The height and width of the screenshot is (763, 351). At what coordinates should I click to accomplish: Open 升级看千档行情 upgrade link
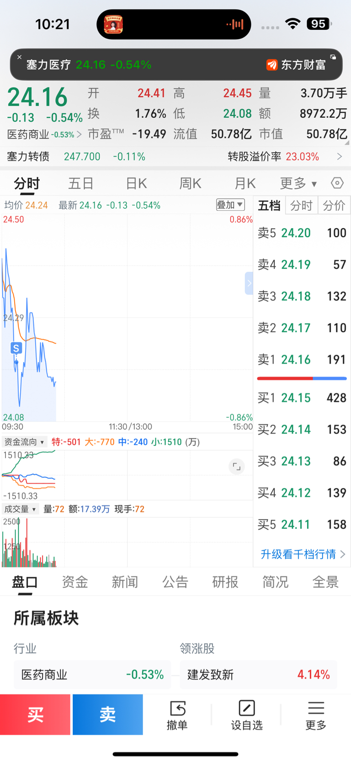pyautogui.click(x=303, y=554)
